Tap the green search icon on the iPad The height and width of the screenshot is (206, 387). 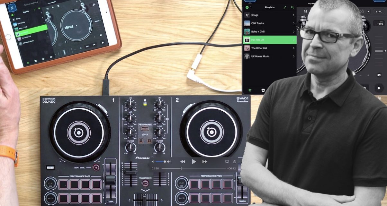tap(39, 8)
